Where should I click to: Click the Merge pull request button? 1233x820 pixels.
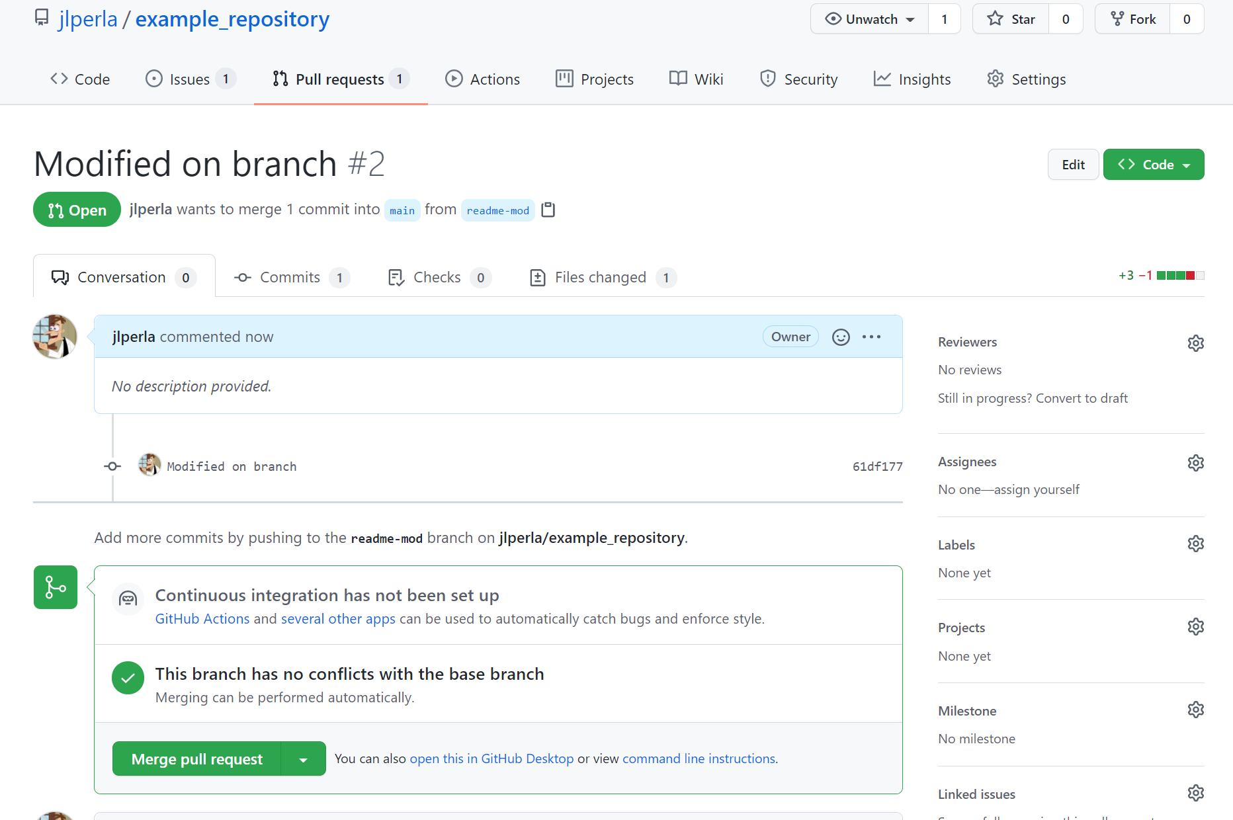[197, 759]
